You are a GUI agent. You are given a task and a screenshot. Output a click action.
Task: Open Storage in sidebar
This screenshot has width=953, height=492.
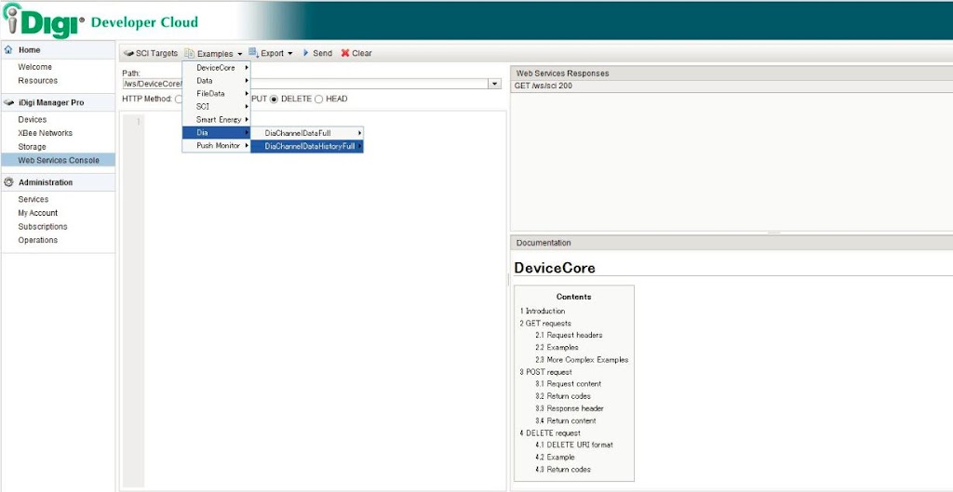32,147
